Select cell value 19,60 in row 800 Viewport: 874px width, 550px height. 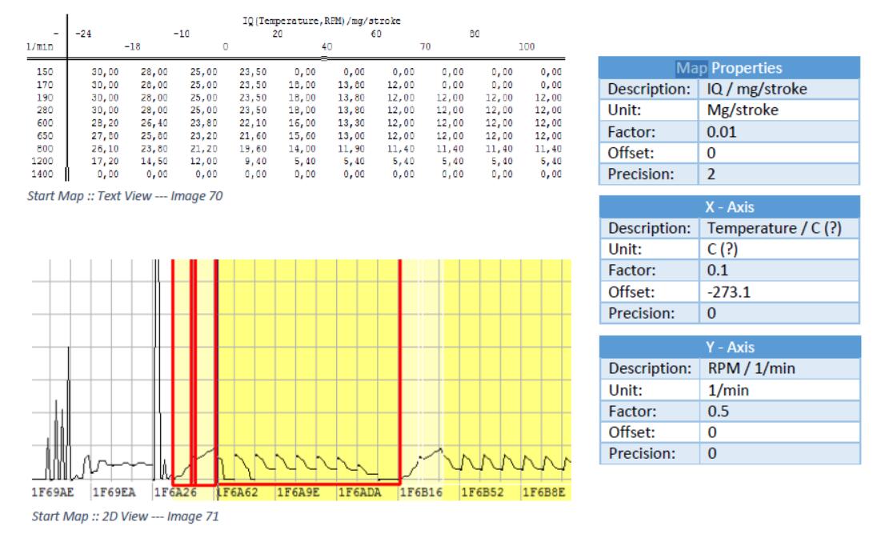[253, 148]
